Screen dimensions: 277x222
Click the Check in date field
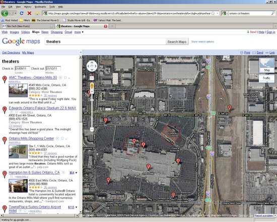click(x=22, y=69)
